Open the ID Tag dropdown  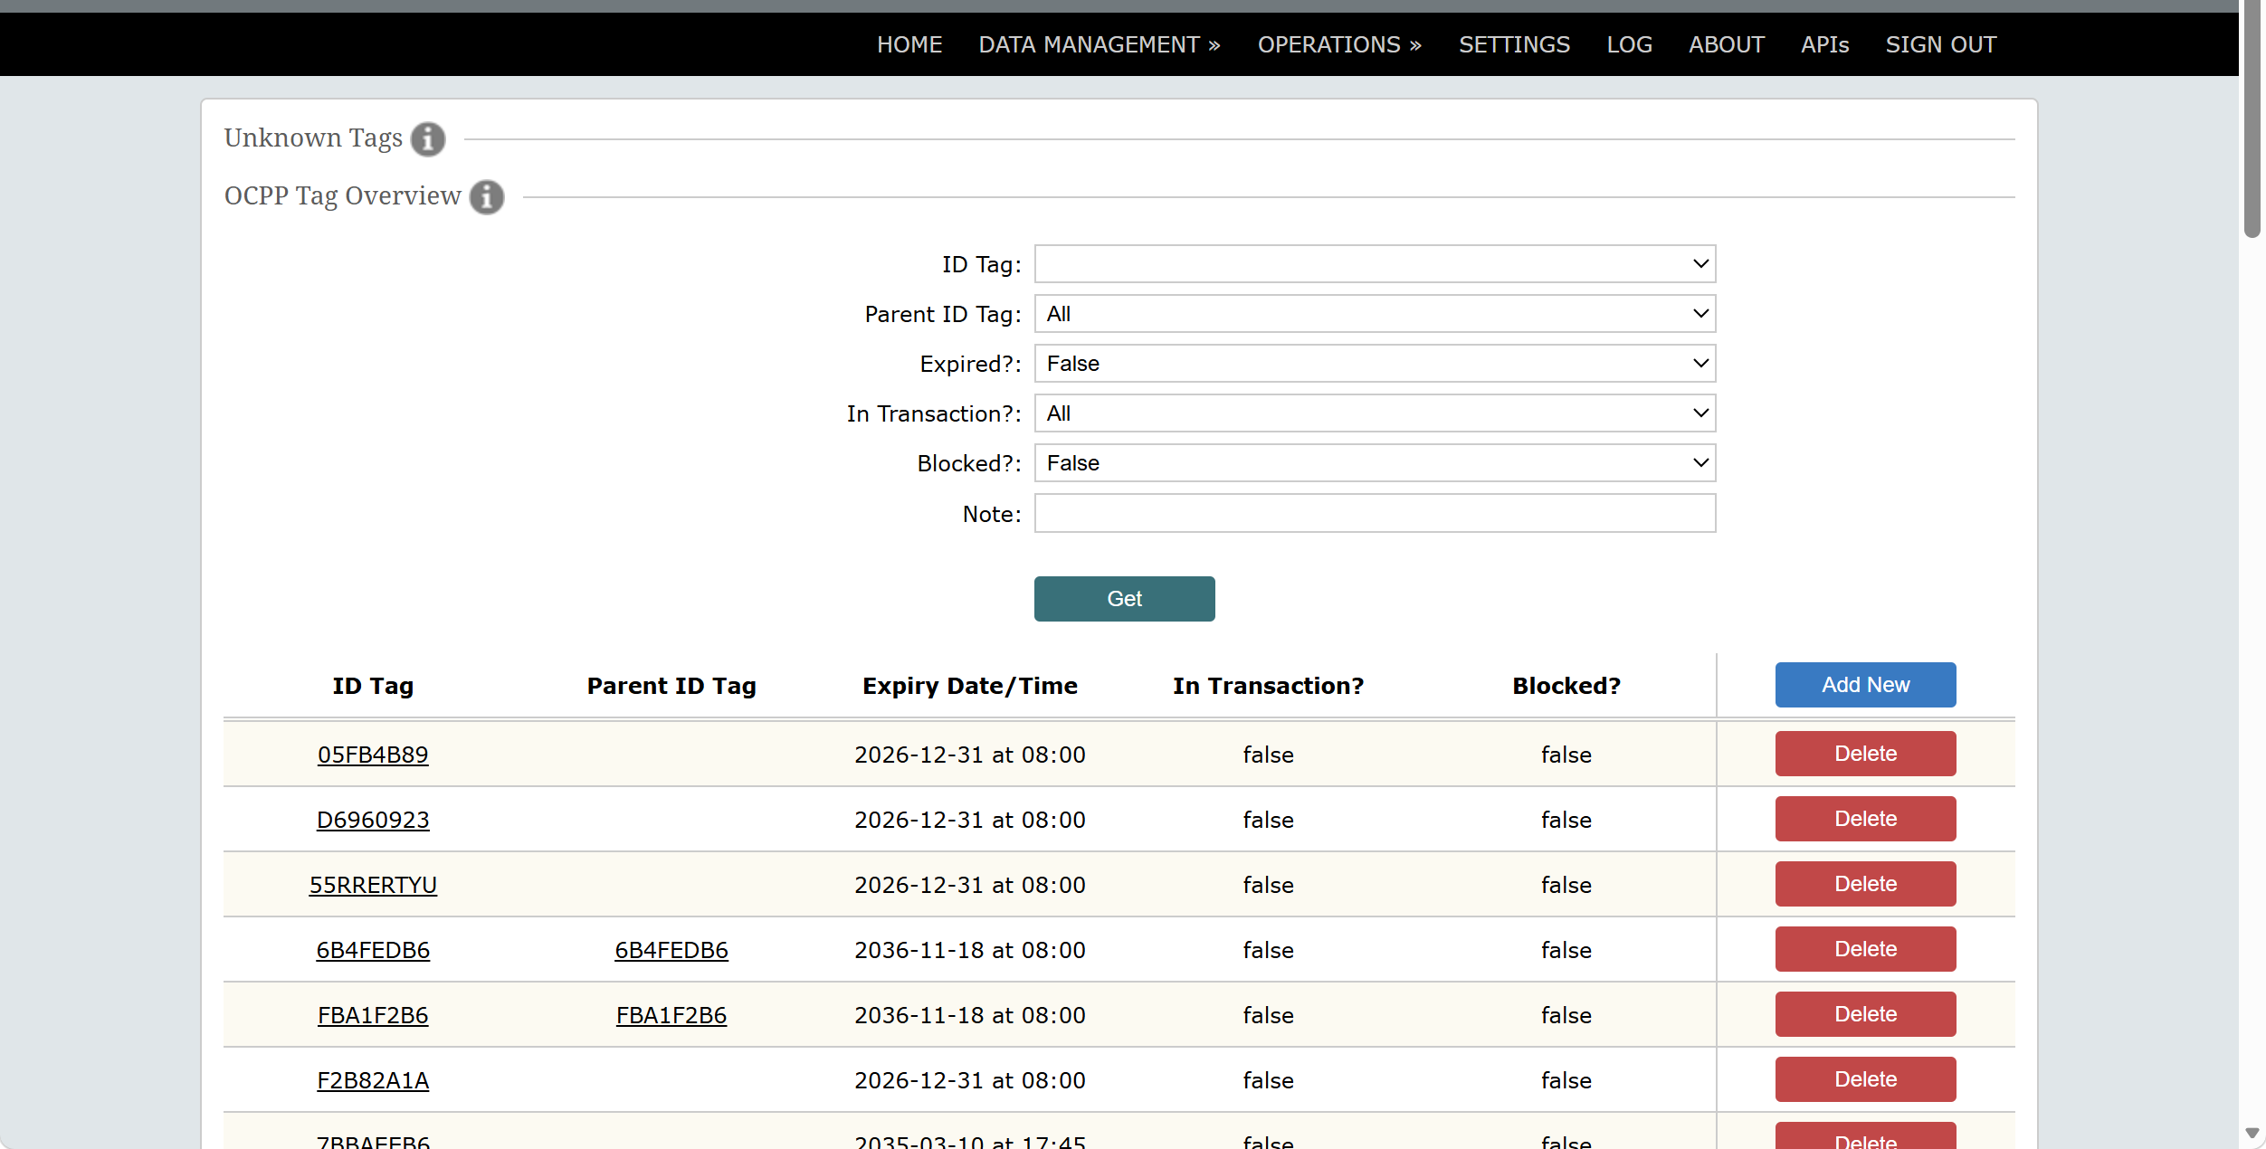(x=1375, y=264)
